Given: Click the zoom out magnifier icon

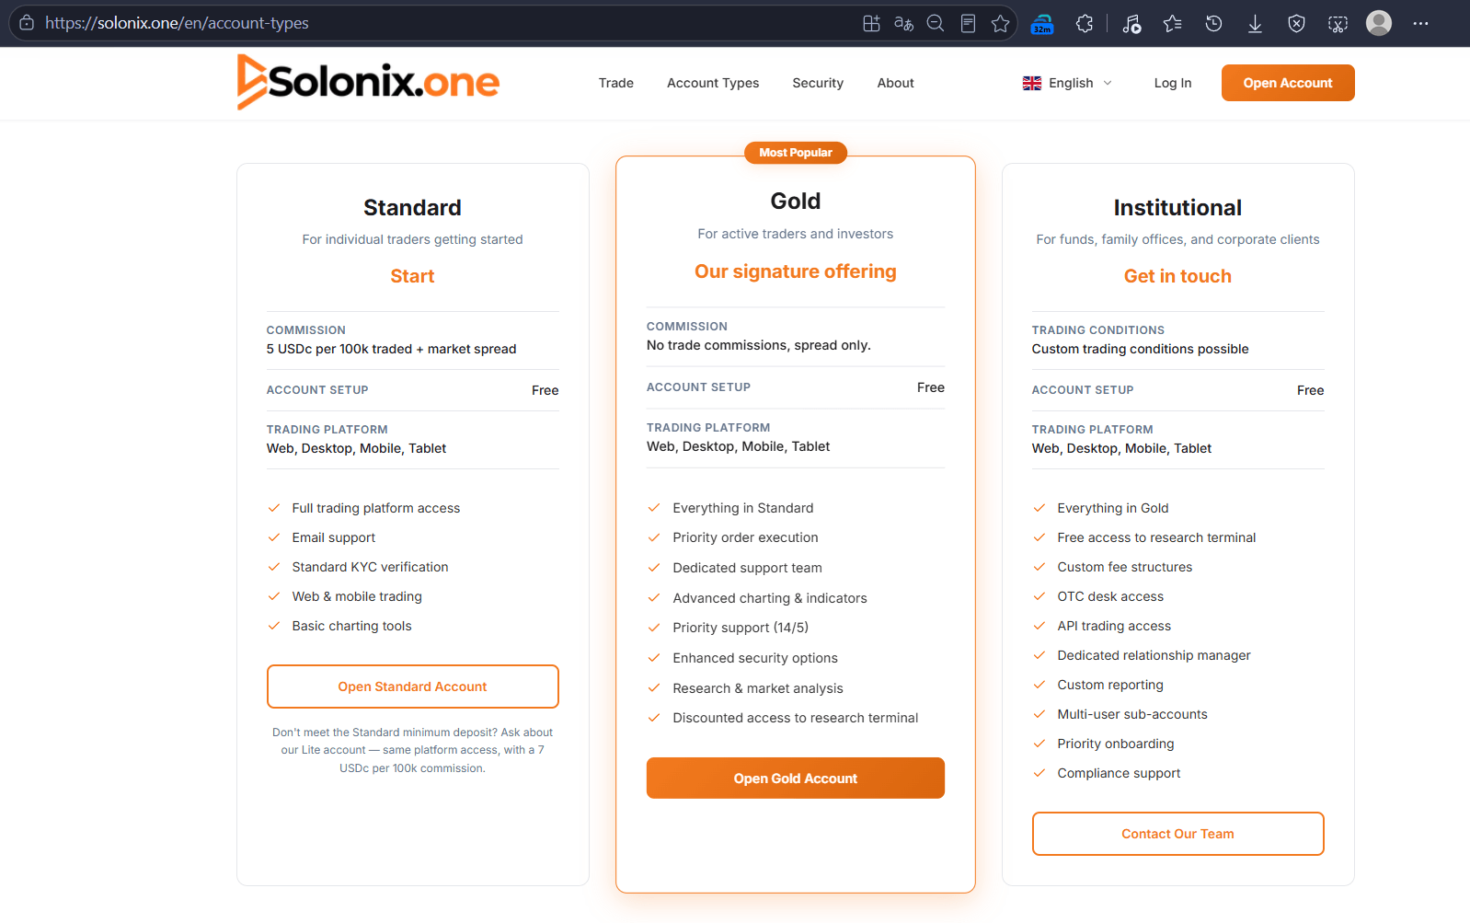Looking at the screenshot, I should point(936,24).
